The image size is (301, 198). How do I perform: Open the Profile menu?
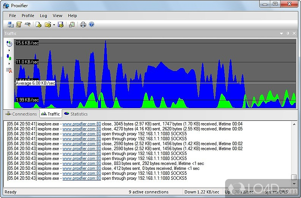click(28, 16)
